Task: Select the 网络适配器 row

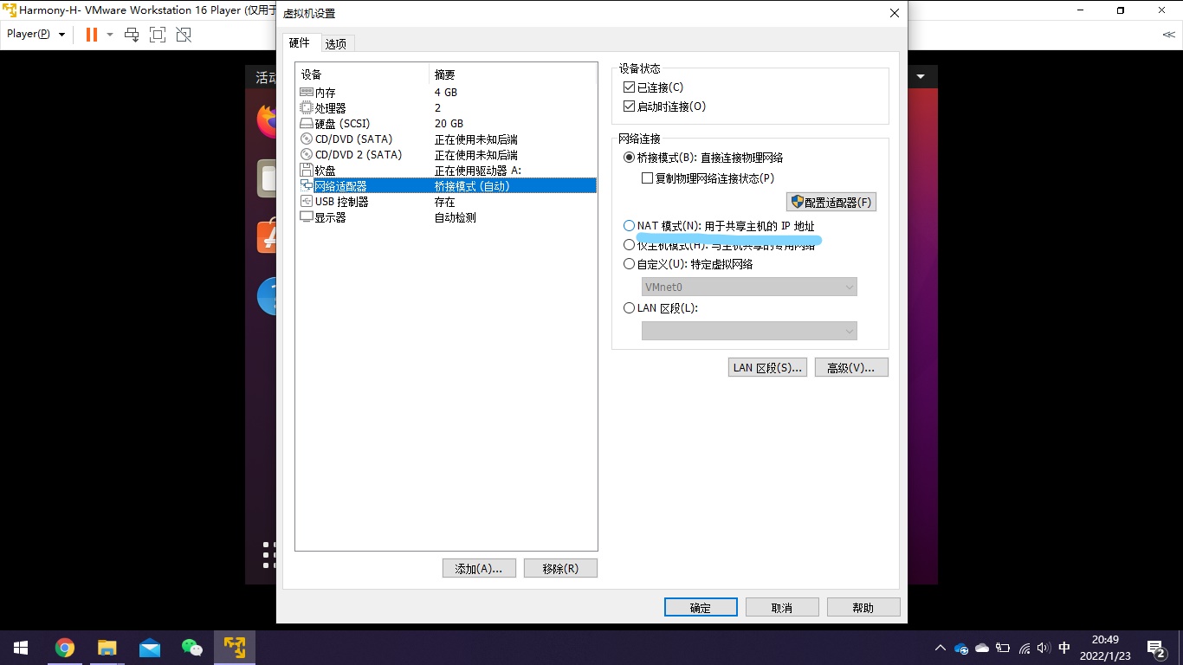Action: pos(446,185)
